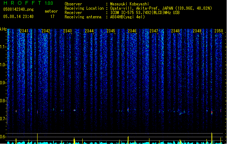
Task: Click the meteor echo just after 2343
Action: click(74, 110)
